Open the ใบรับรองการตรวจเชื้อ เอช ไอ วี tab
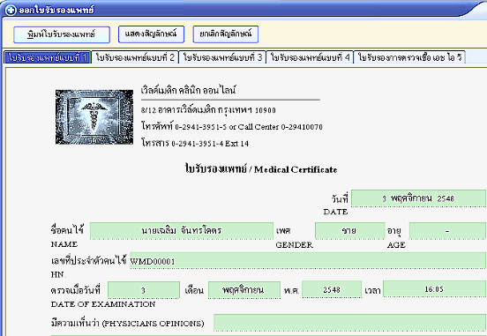487x336 pixels. coord(409,57)
